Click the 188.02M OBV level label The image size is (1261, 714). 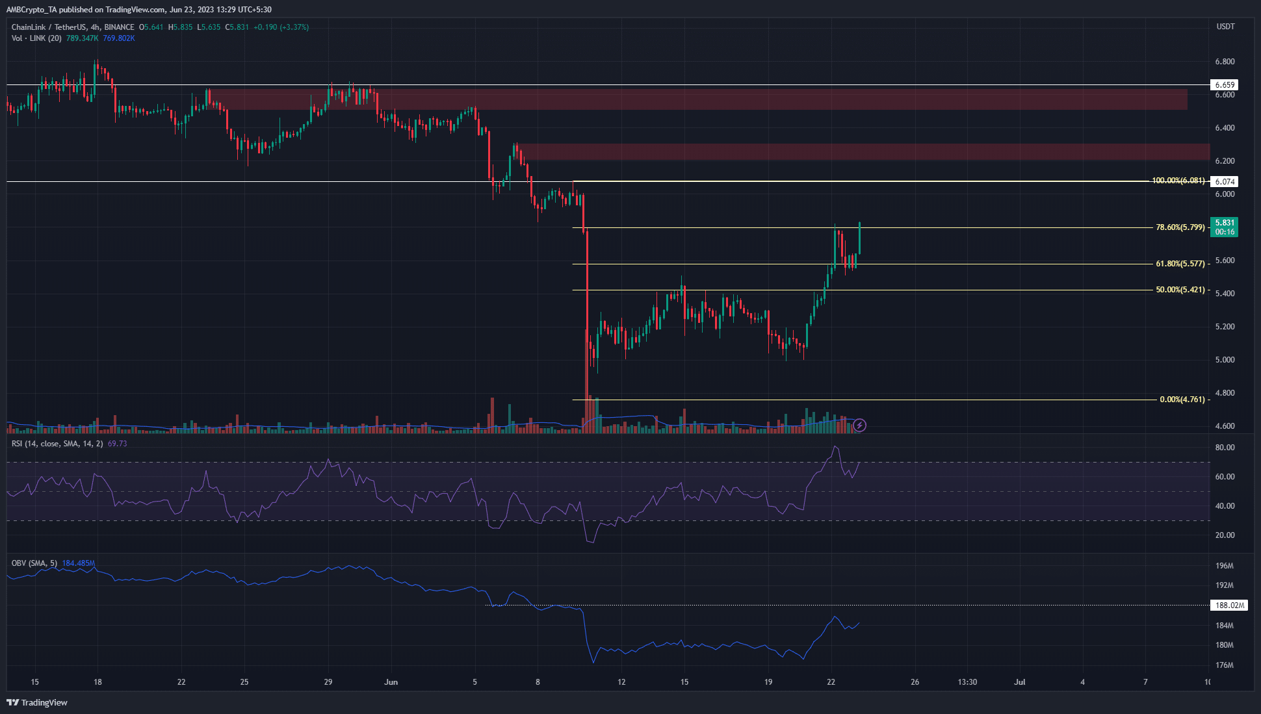tap(1229, 606)
